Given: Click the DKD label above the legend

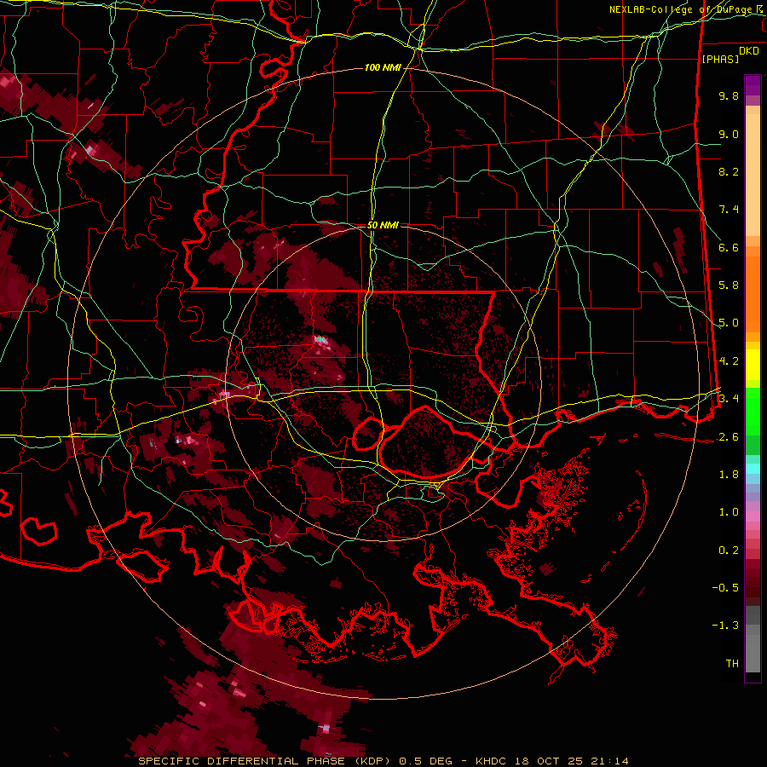Looking at the screenshot, I should (x=749, y=51).
